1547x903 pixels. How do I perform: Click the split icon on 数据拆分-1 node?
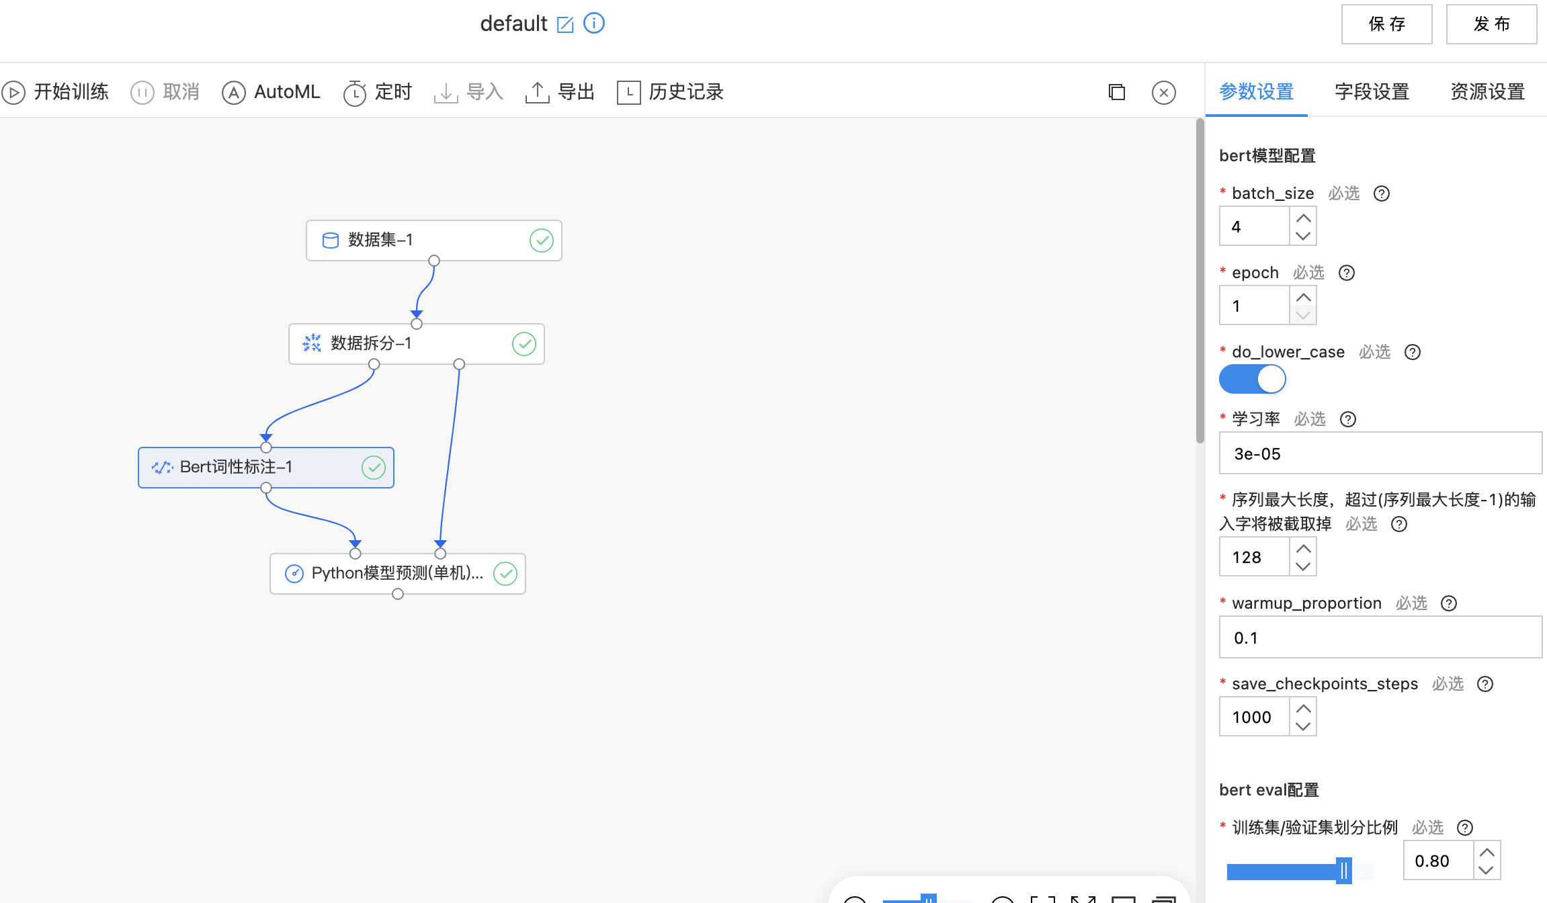point(312,343)
